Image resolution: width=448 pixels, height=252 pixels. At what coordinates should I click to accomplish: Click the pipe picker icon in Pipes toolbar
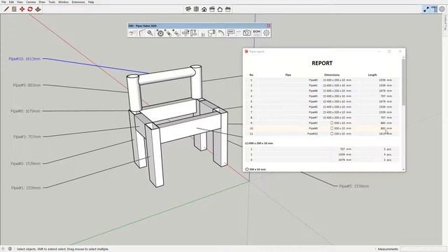click(x=150, y=33)
